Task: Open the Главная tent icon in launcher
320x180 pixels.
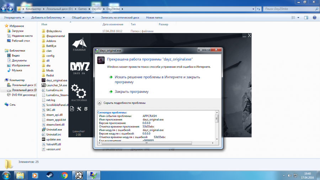Action: coord(79,44)
